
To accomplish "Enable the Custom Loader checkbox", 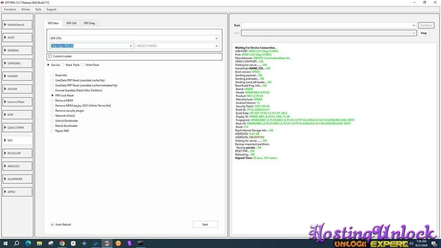I will tap(50, 56).
